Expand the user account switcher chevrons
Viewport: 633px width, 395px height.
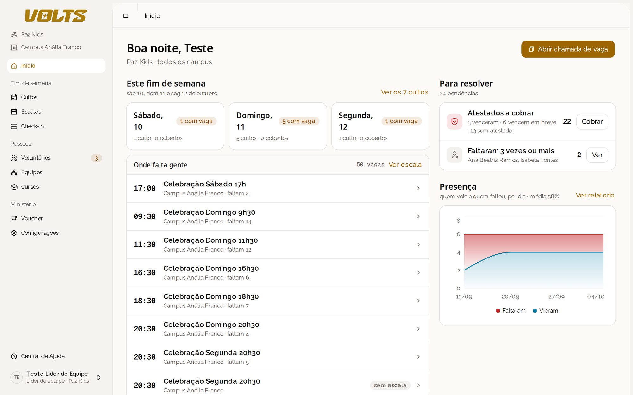click(x=98, y=377)
